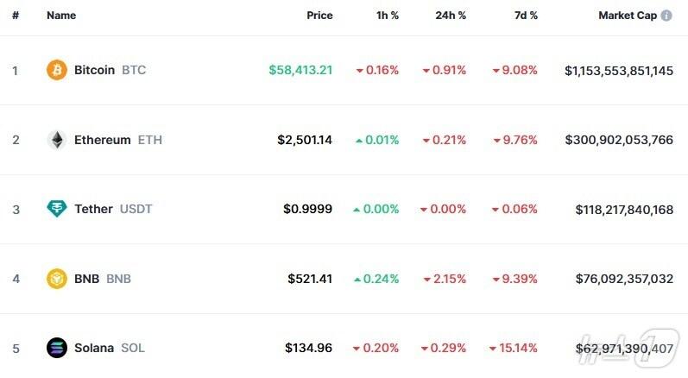Click the Solana coin logo icon
Viewport: 688px width, 378px height.
pyautogui.click(x=57, y=348)
